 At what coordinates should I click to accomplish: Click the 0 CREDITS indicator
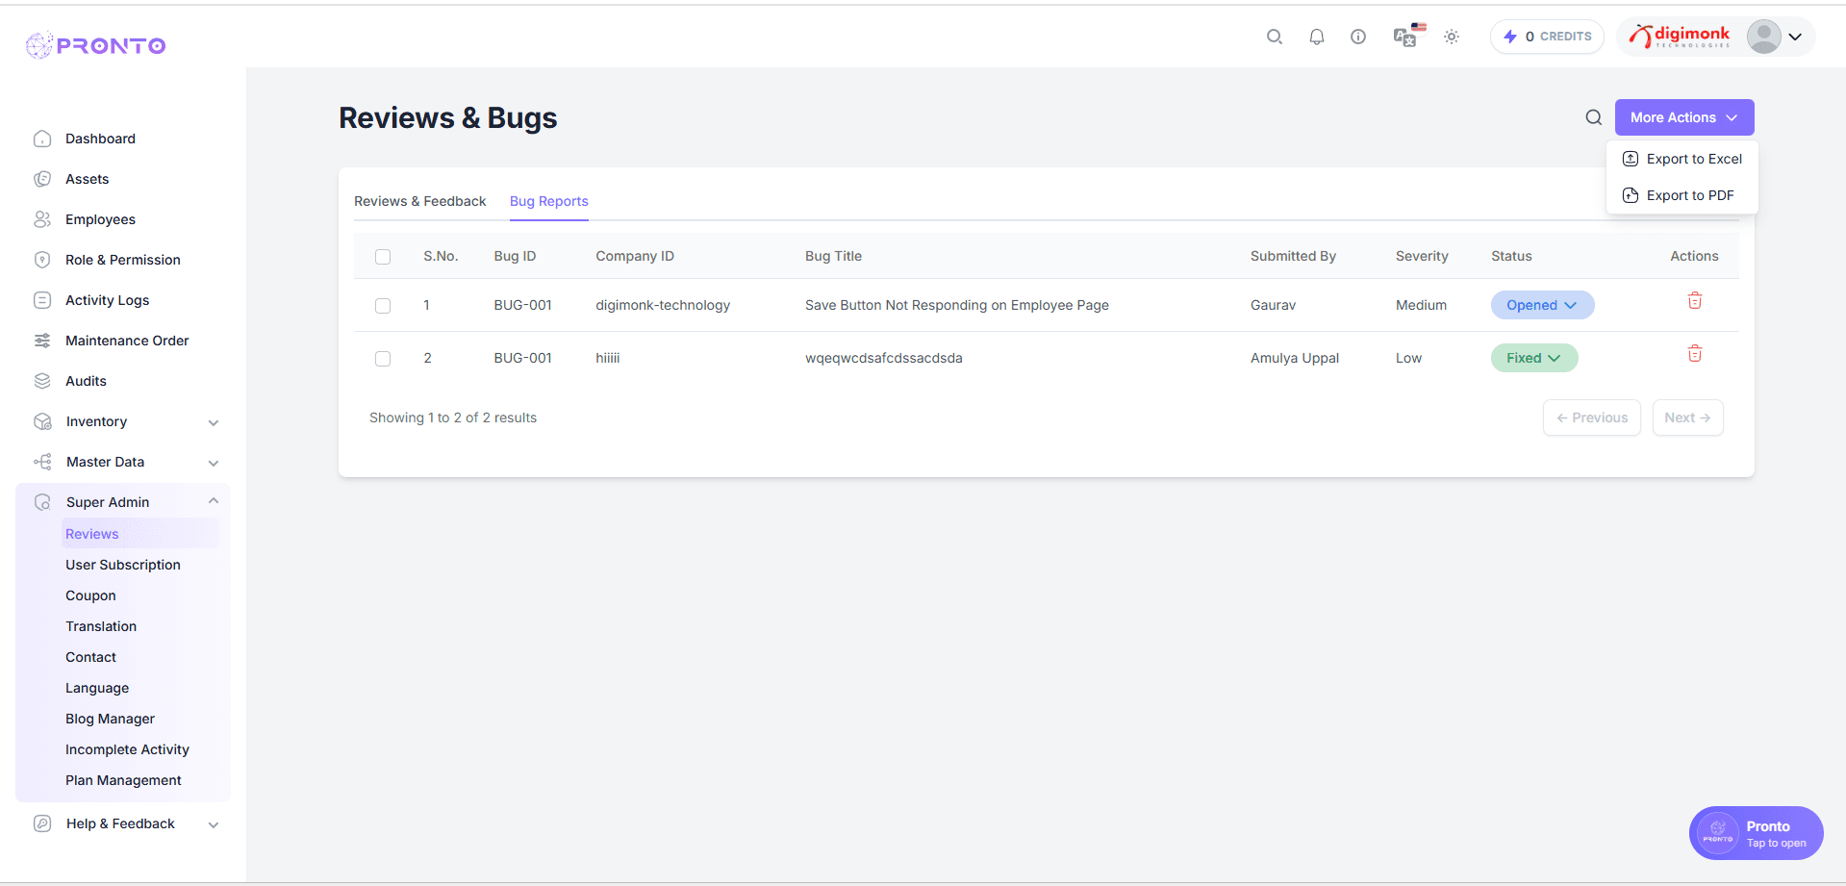[1546, 36]
